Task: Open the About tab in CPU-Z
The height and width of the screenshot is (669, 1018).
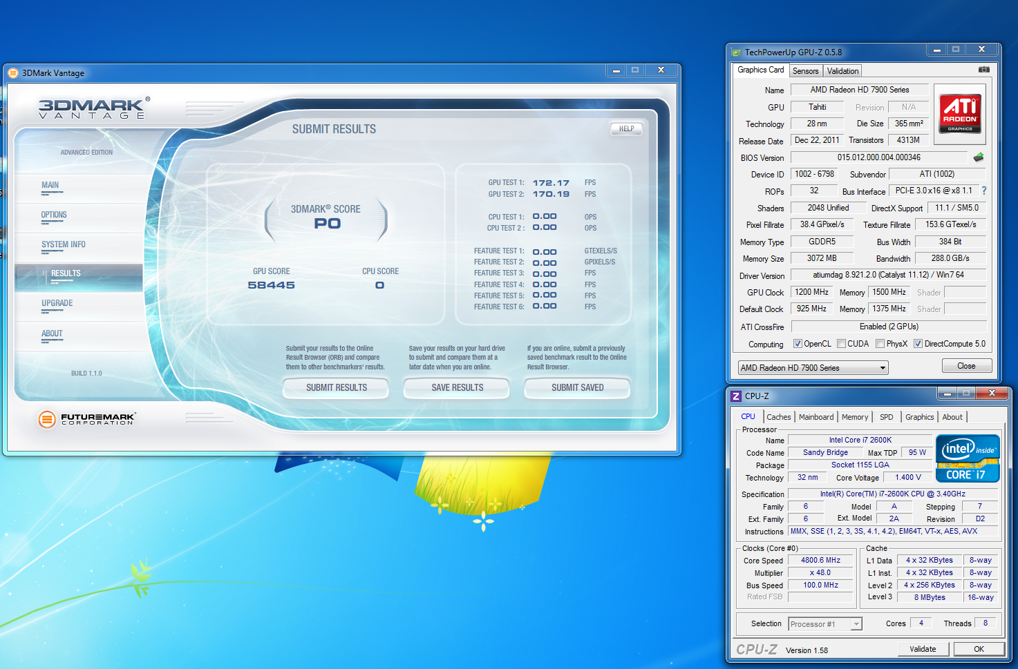Action: [952, 417]
